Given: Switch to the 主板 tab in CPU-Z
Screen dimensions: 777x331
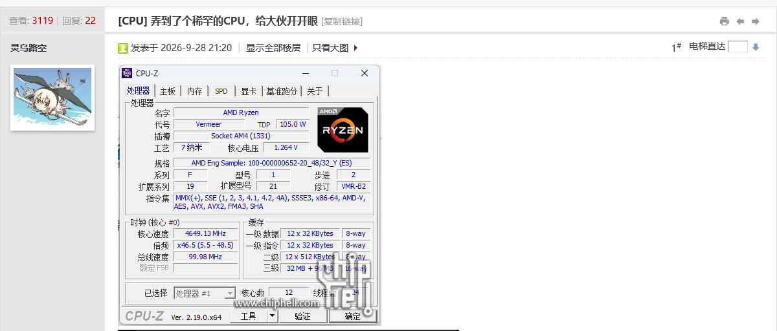Looking at the screenshot, I should [x=168, y=91].
